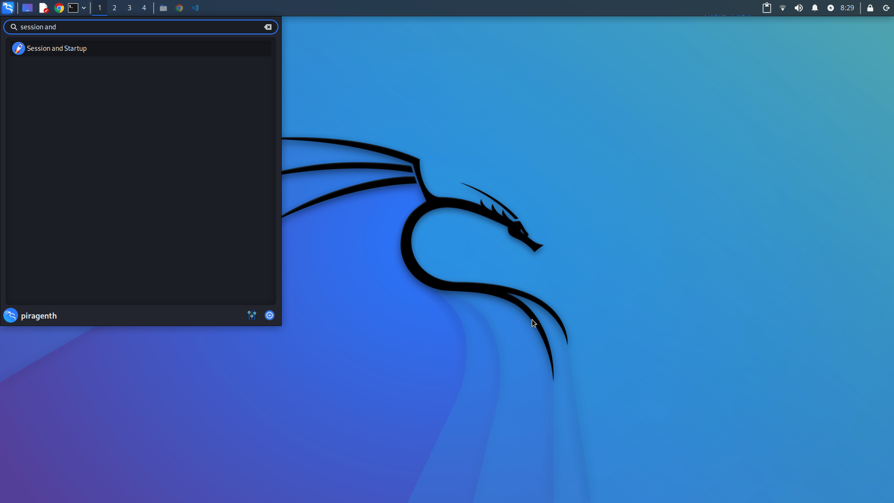Open the Kali dragon applications menu

click(x=8, y=8)
